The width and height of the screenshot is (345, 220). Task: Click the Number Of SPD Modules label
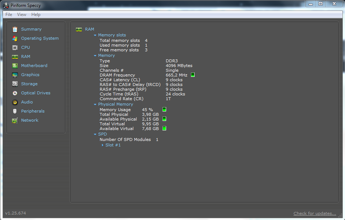[125, 140]
